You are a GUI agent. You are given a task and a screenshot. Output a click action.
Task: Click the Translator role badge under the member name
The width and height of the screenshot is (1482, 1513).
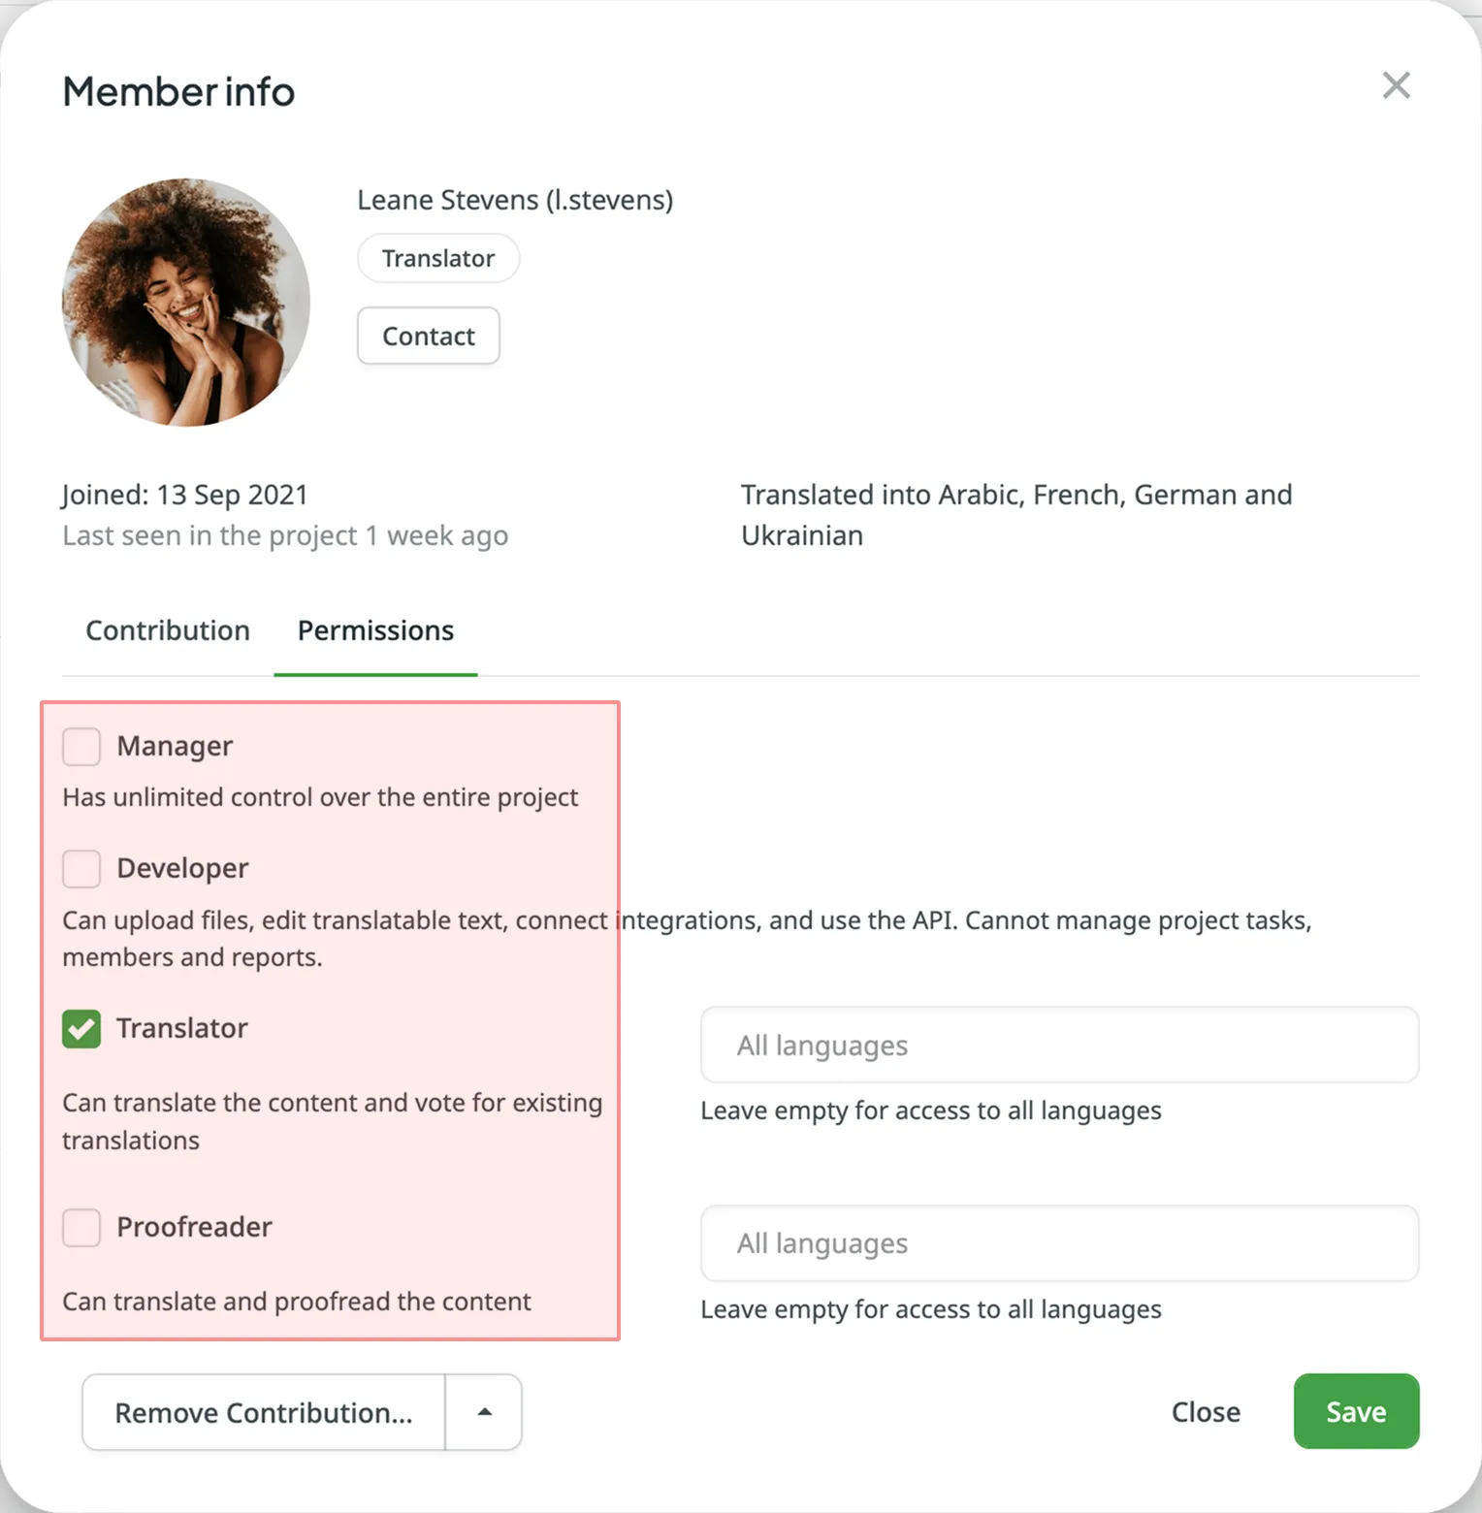437,258
